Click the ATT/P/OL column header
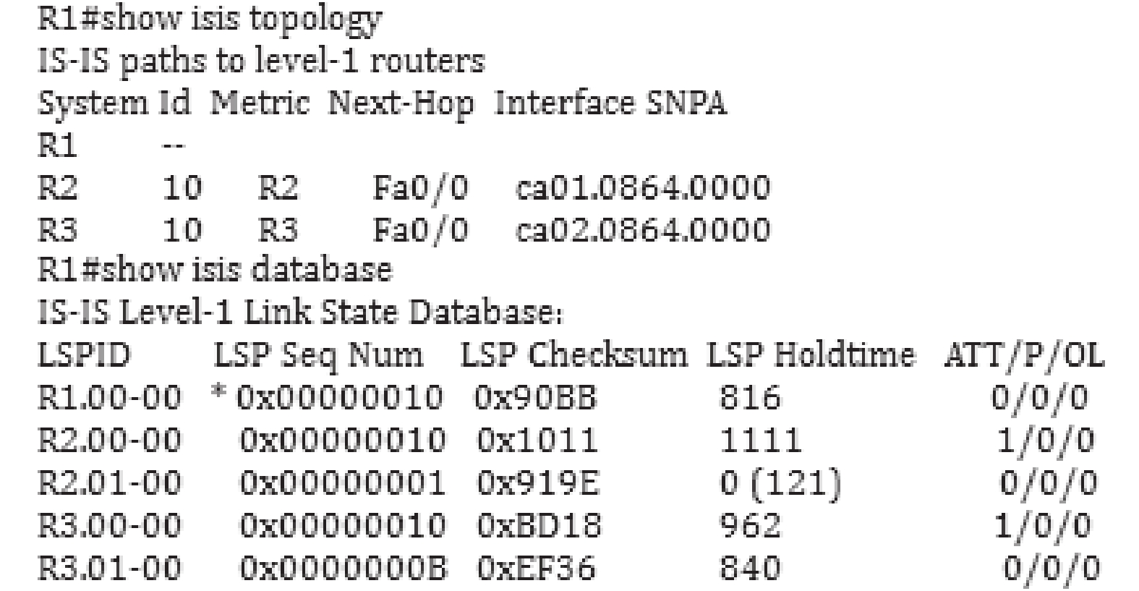 (x=1024, y=355)
